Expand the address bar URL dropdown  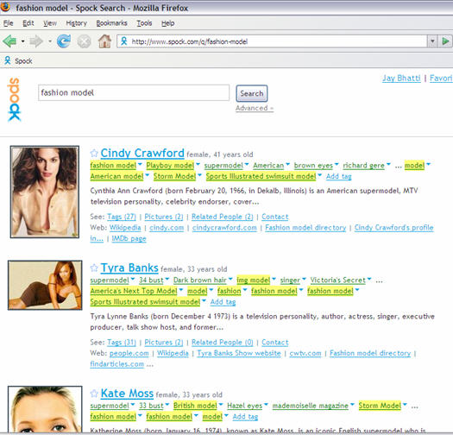click(x=432, y=41)
